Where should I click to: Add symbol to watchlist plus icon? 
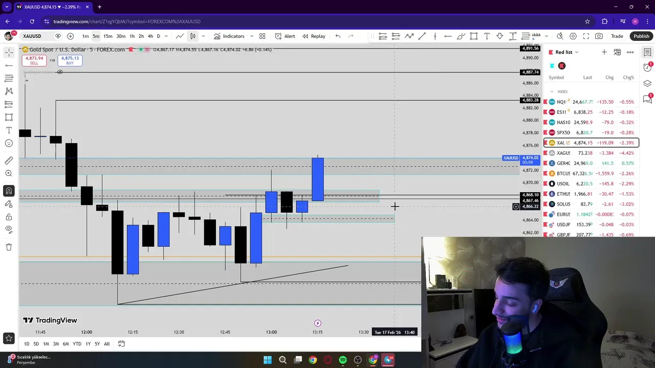pyautogui.click(x=604, y=52)
